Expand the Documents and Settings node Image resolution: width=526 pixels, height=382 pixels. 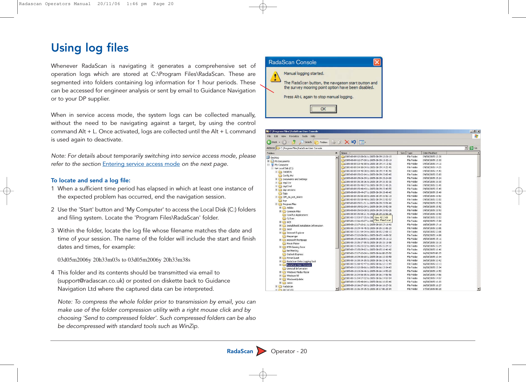(x=276, y=179)
